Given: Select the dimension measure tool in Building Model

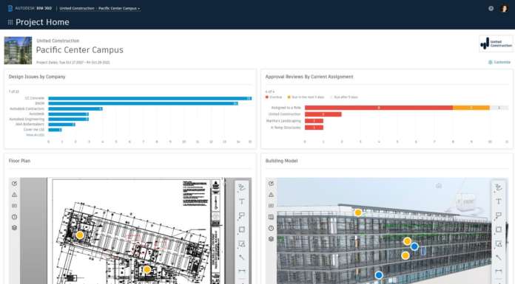Looking at the screenshot, I should click(499, 271).
